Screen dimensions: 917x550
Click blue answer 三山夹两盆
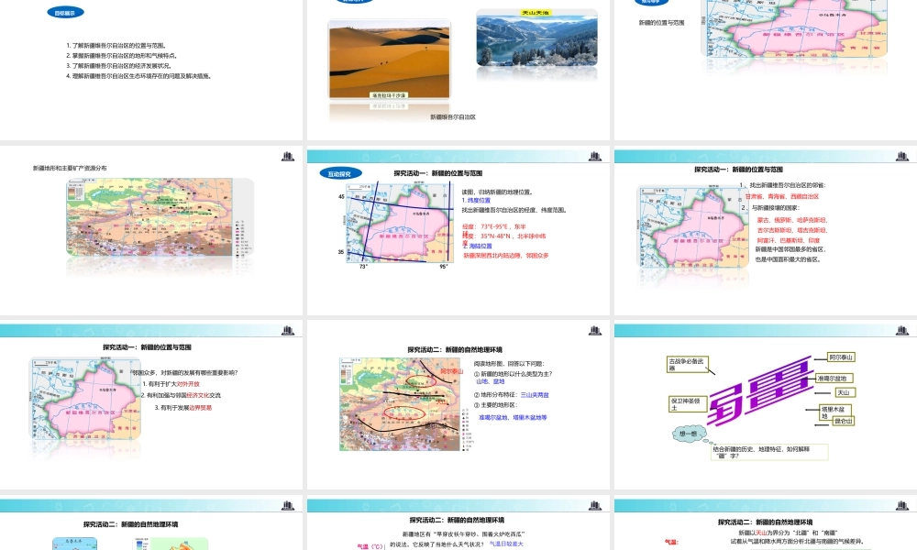click(x=535, y=395)
